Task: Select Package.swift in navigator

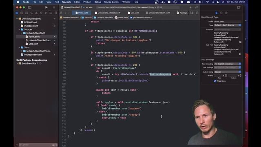Action: tap(31, 26)
